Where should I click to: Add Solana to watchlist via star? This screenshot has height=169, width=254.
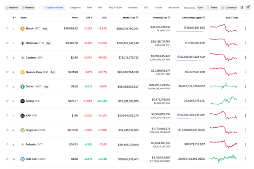click(x=7, y=101)
